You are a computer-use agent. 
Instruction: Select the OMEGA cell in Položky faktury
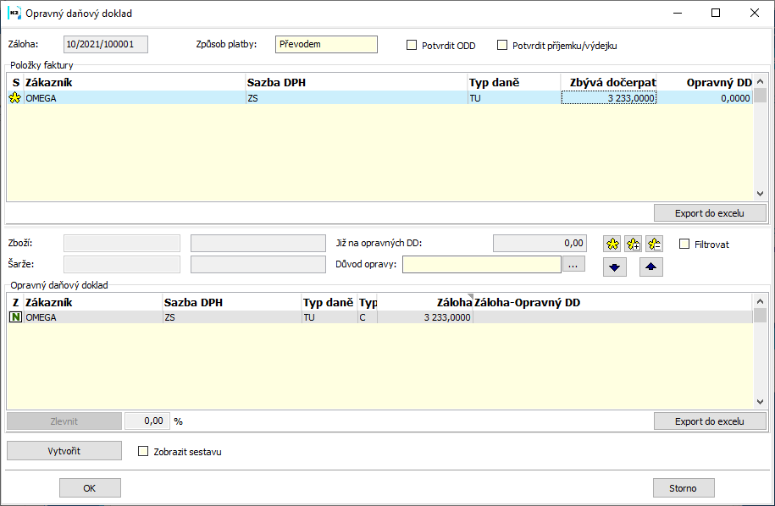click(x=135, y=98)
